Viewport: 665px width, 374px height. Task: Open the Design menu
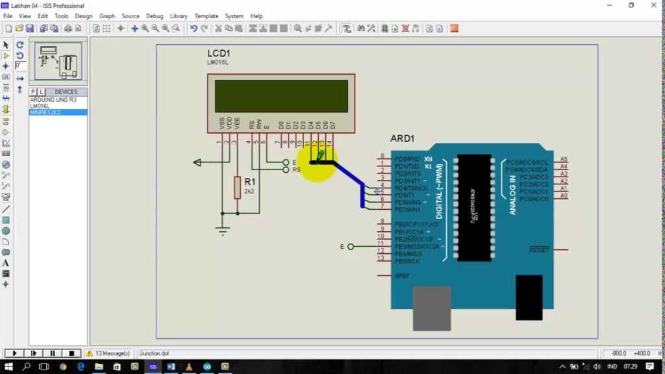84,16
